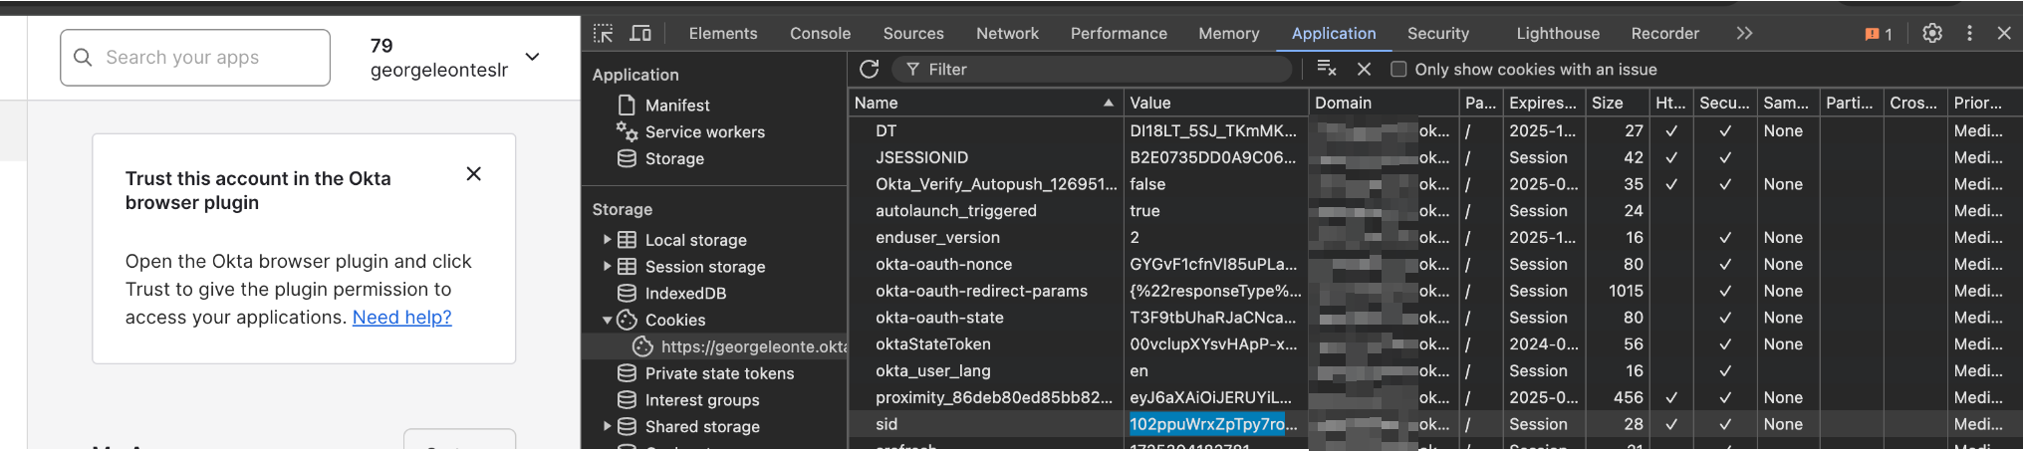Viewport: 2024px width, 451px height.
Task: Click the Storage database icon under Application
Action: tap(627, 158)
